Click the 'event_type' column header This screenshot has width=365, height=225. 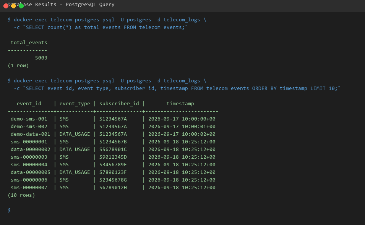tap(75, 104)
